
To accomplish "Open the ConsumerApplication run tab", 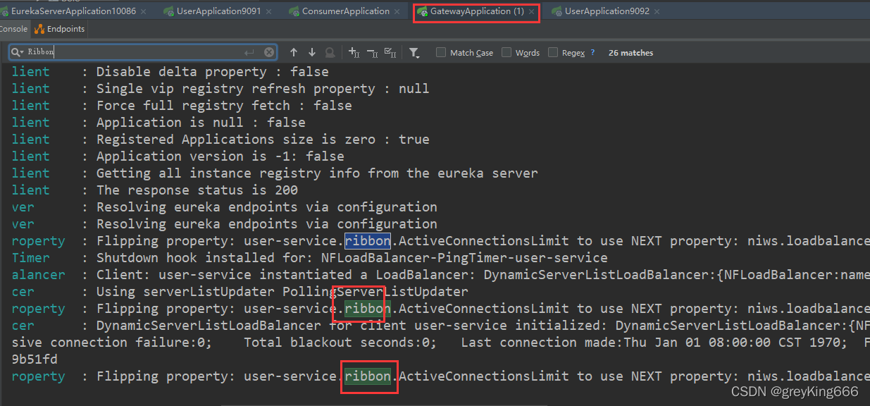I will (x=345, y=11).
